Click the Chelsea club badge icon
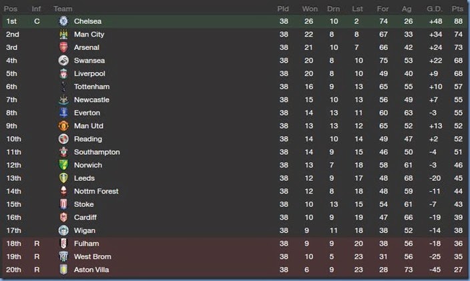 point(63,21)
